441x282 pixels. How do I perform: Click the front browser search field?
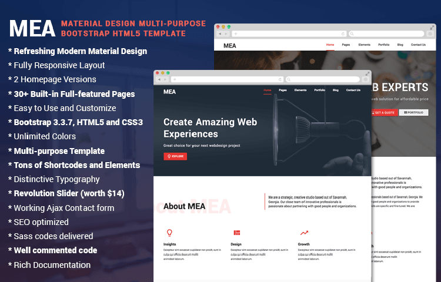point(323,79)
